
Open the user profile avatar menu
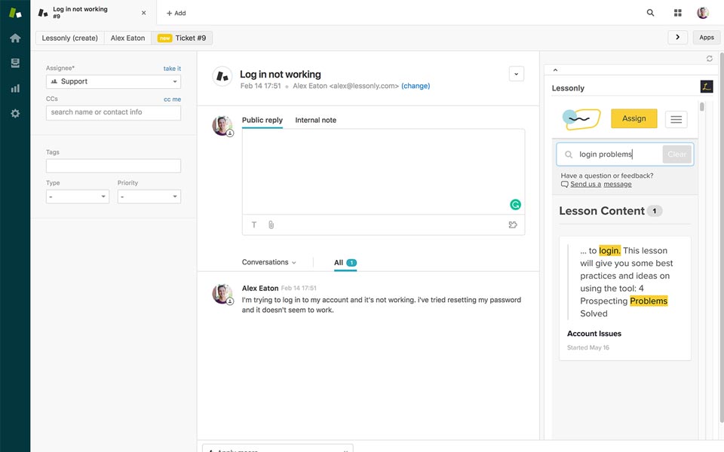click(x=703, y=13)
